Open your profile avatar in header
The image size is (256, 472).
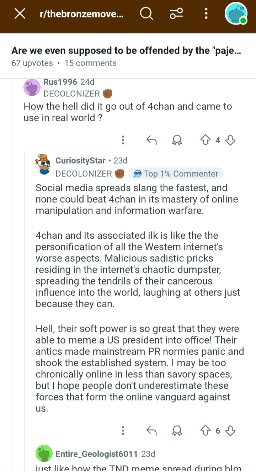tap(236, 14)
